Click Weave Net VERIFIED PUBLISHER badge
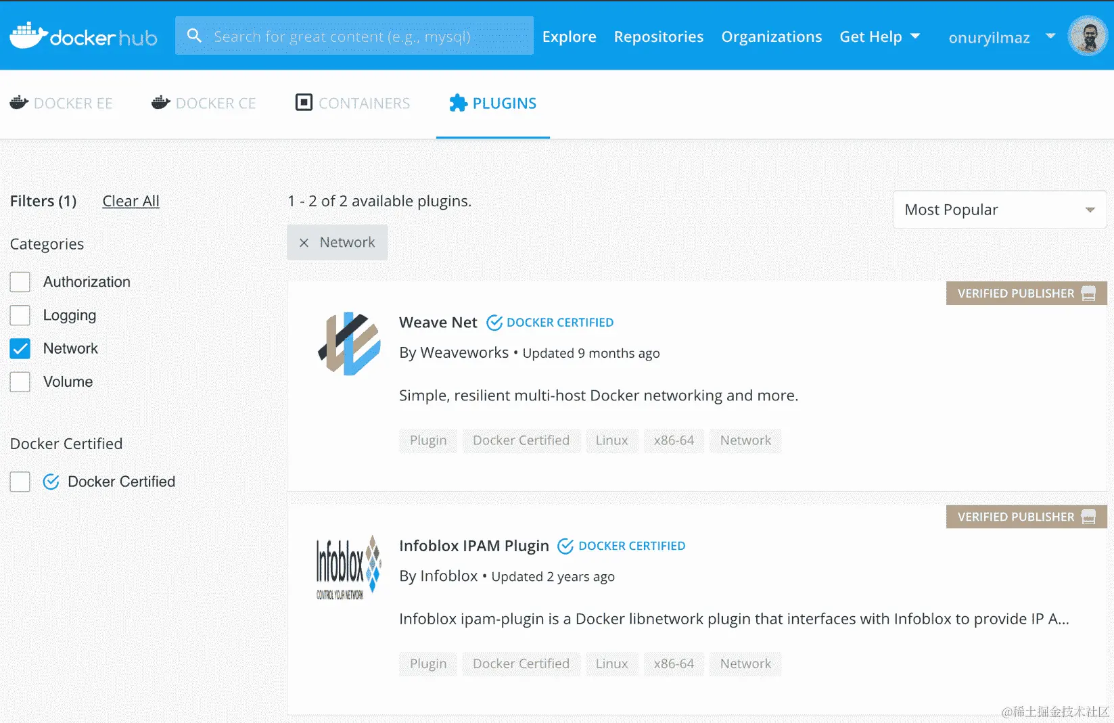The width and height of the screenshot is (1114, 723). (x=1027, y=294)
